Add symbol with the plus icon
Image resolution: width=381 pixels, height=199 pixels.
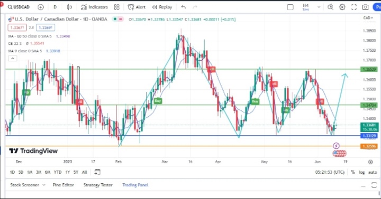[41, 7]
